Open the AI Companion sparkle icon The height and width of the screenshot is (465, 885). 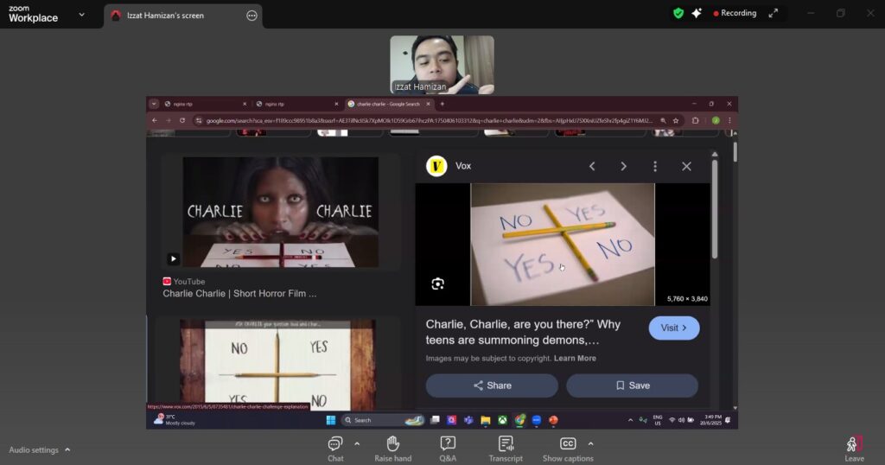697,13
